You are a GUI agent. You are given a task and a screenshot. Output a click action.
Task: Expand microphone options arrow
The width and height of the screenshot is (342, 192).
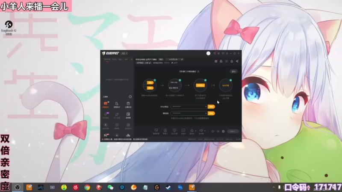(196, 131)
